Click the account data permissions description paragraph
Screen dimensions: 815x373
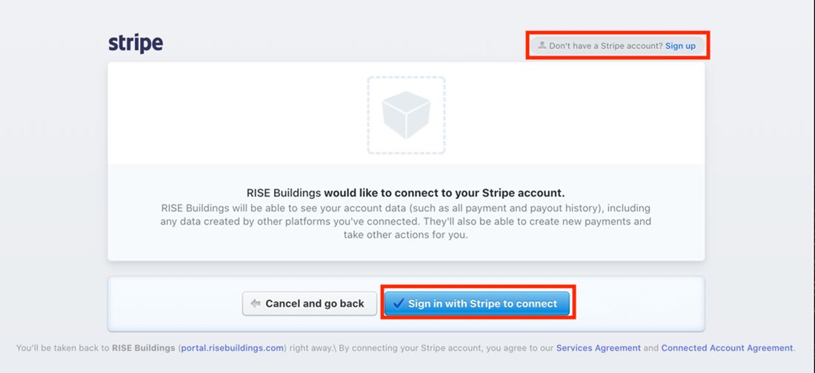406,221
